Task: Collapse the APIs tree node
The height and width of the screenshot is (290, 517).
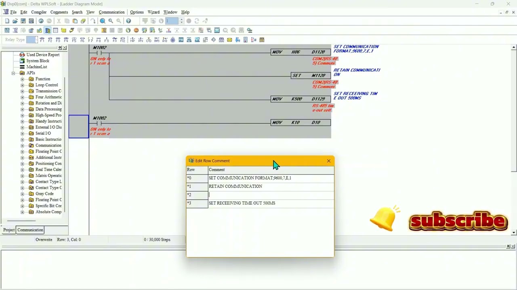Action: click(13, 73)
